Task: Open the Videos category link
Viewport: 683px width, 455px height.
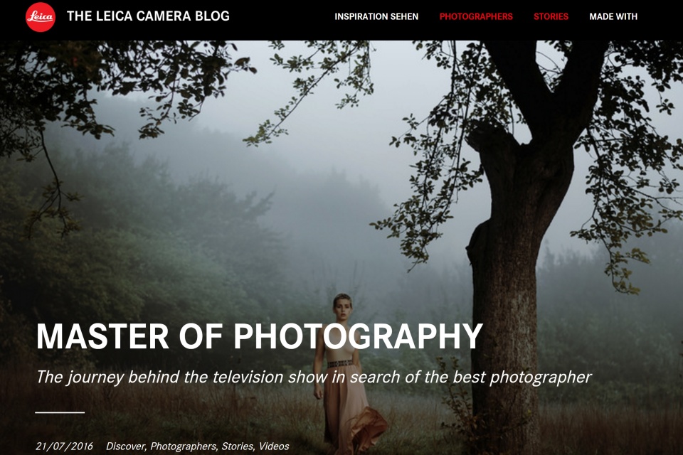Action: coord(274,446)
